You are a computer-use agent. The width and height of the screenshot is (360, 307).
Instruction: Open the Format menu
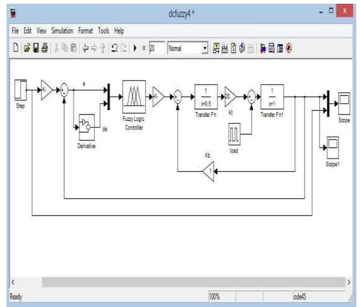(x=85, y=30)
